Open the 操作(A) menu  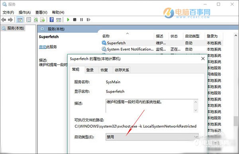pos(25,12)
